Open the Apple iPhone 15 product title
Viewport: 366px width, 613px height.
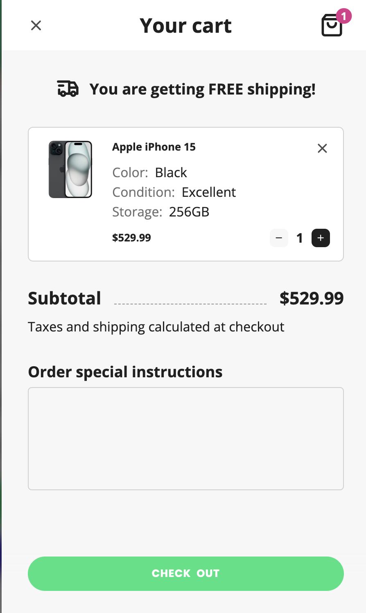[x=154, y=147]
